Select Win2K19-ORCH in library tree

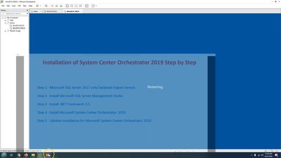coord(19,28)
